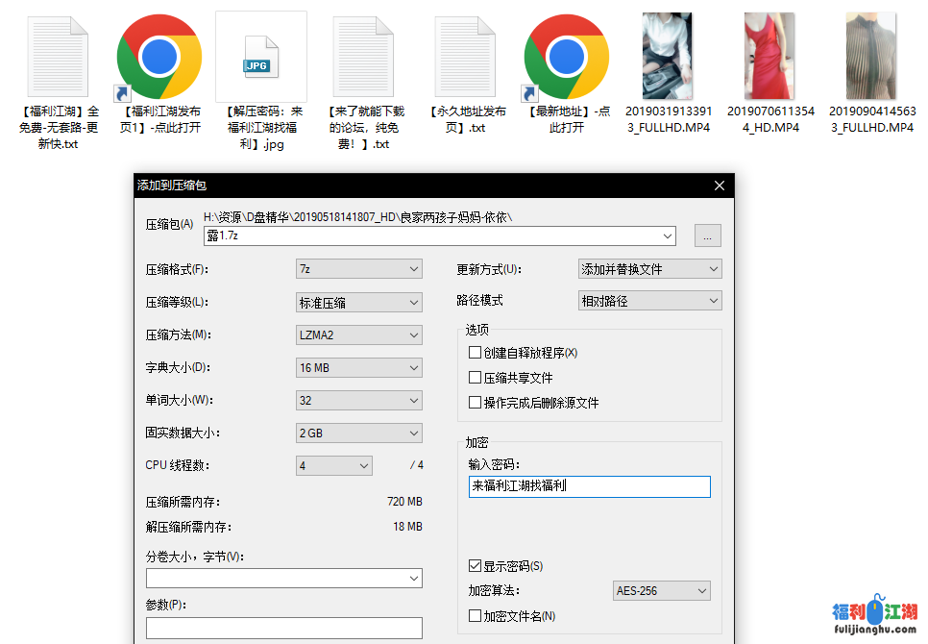
Task: Close the 添加到压缩包 dialog
Action: (719, 186)
